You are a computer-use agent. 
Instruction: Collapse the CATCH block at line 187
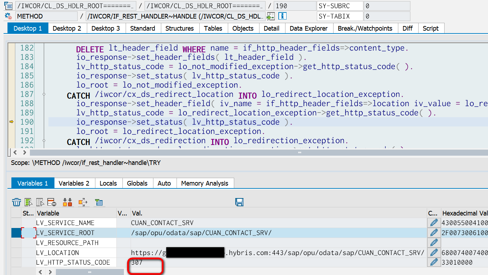(44, 94)
